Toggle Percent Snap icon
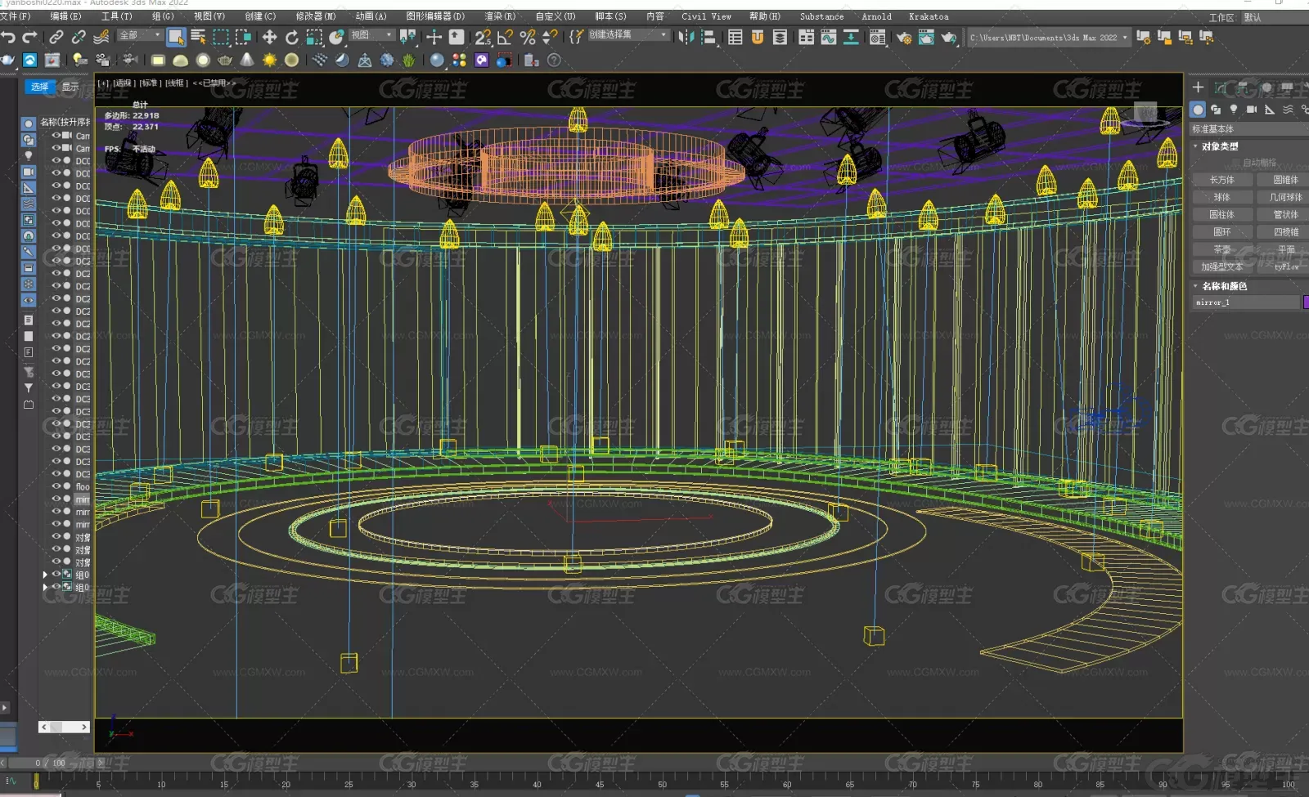The image size is (1309, 797). pyautogui.click(x=528, y=37)
